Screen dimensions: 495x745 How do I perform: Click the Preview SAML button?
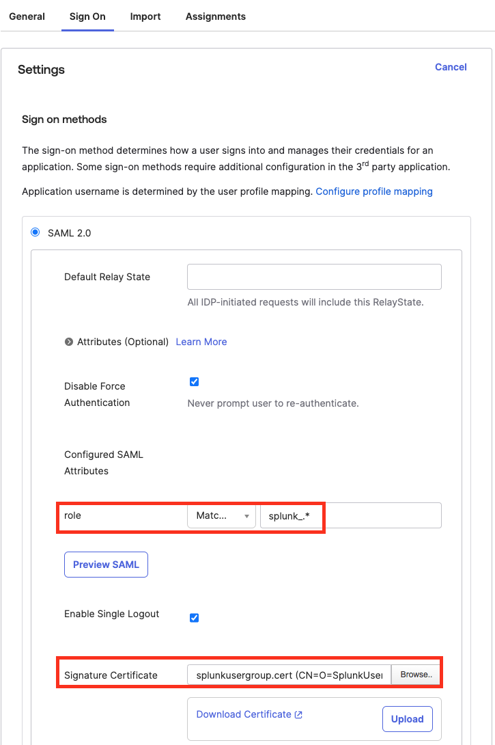click(x=106, y=564)
